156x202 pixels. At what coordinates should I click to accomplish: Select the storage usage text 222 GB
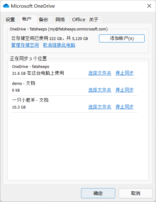click(x=55, y=38)
